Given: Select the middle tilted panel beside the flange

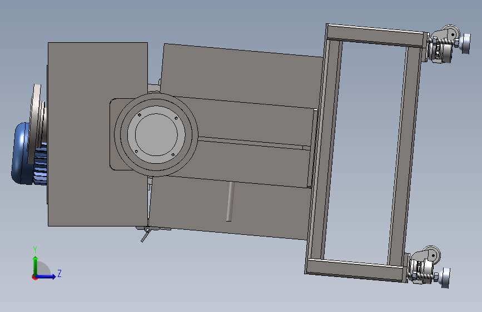Looking at the screenshot, I should coord(255,121).
